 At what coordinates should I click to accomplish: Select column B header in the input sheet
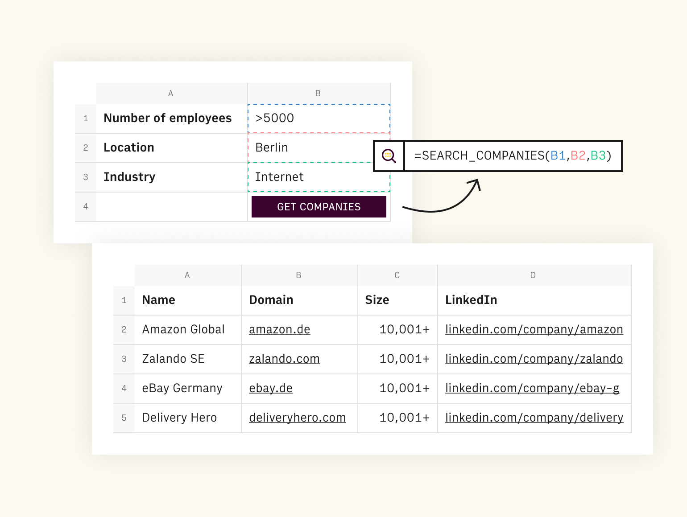(x=319, y=94)
